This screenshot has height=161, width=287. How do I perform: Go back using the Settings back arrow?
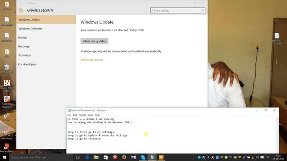coord(21,3)
